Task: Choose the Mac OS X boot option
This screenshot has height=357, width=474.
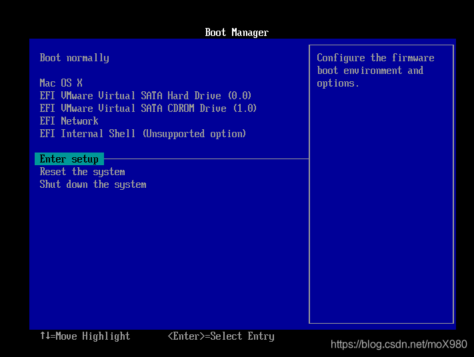Action: 61,83
